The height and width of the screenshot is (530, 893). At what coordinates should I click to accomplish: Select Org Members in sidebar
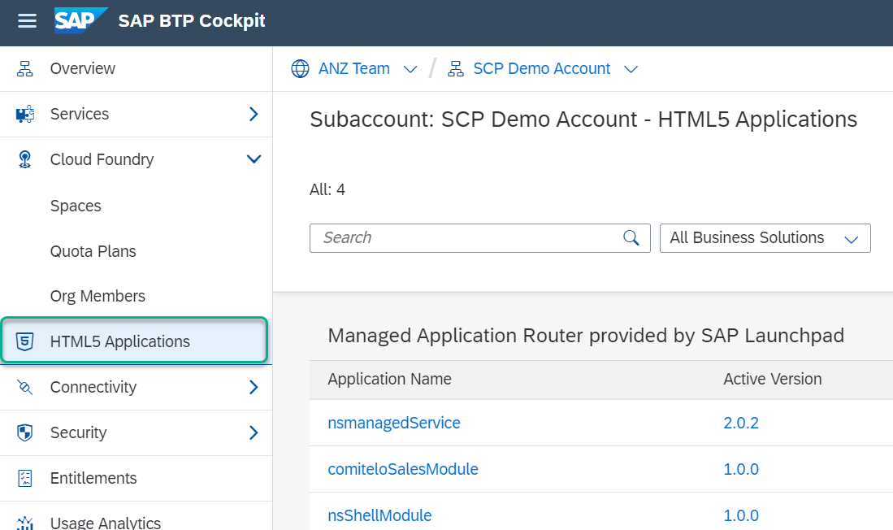tap(98, 297)
